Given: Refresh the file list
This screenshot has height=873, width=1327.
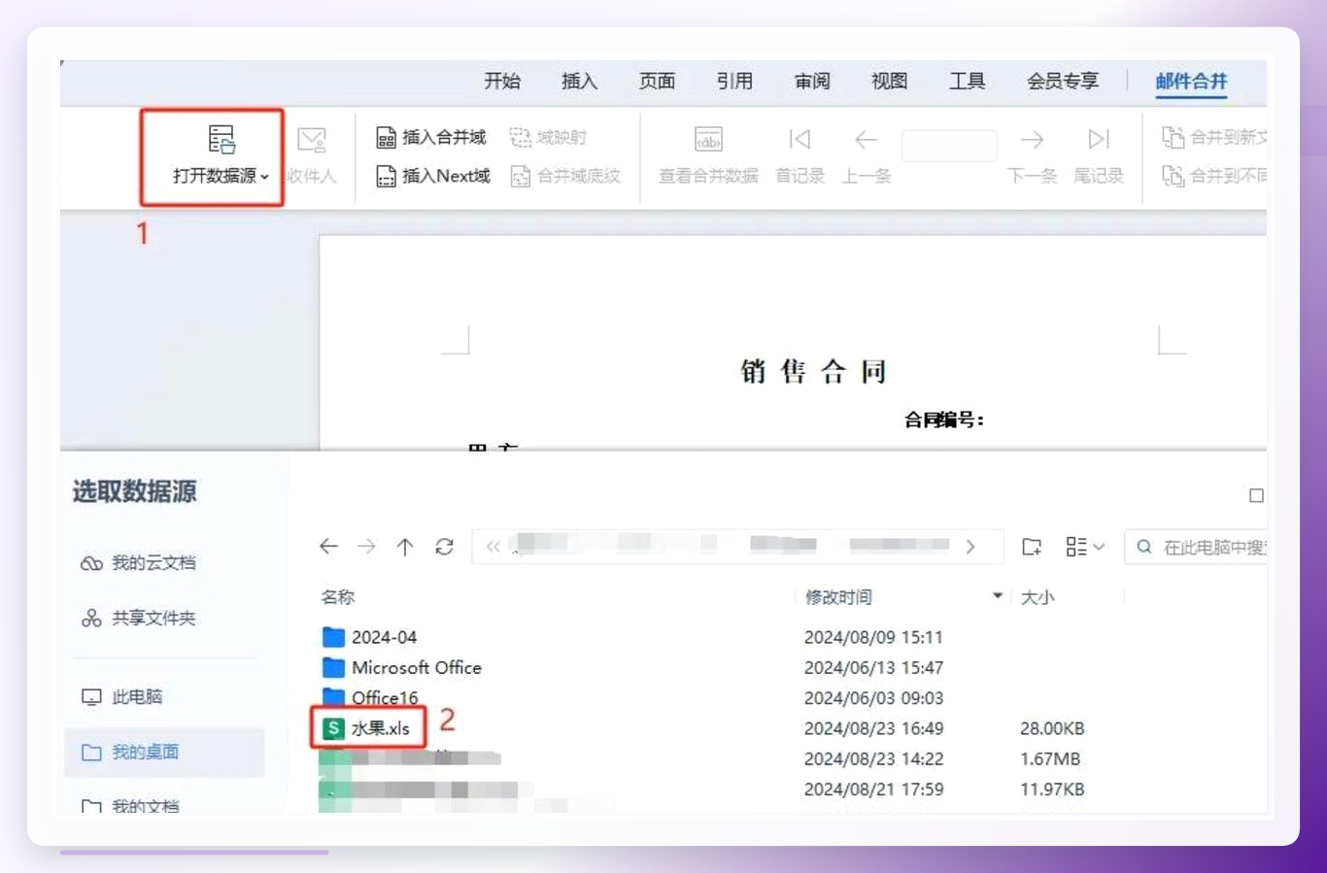Looking at the screenshot, I should pyautogui.click(x=444, y=547).
